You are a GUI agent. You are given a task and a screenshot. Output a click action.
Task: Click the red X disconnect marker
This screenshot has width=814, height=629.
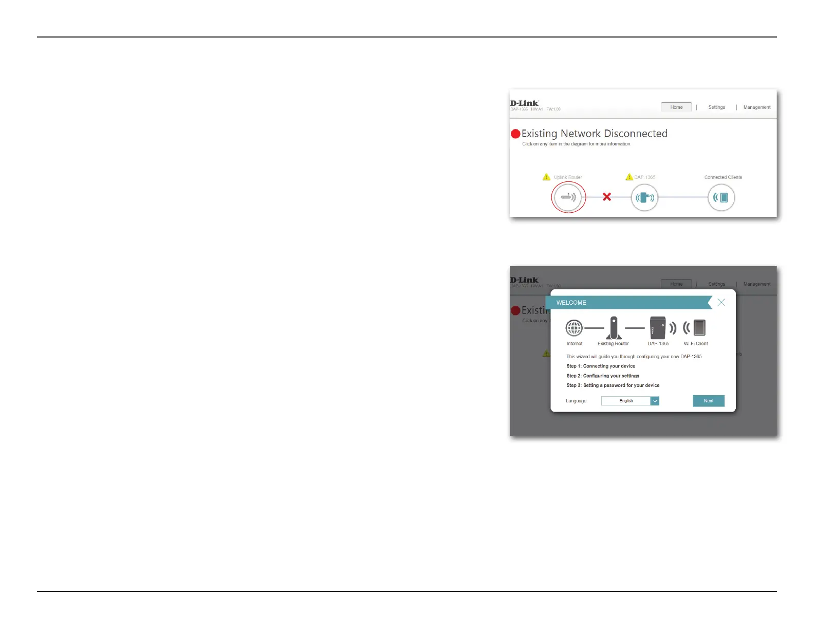pos(607,197)
